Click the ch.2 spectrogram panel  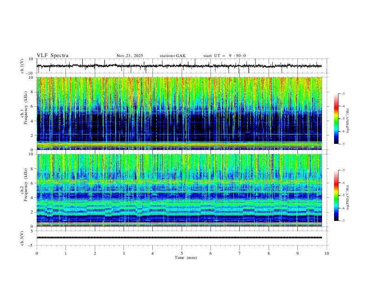pyautogui.click(x=179, y=190)
